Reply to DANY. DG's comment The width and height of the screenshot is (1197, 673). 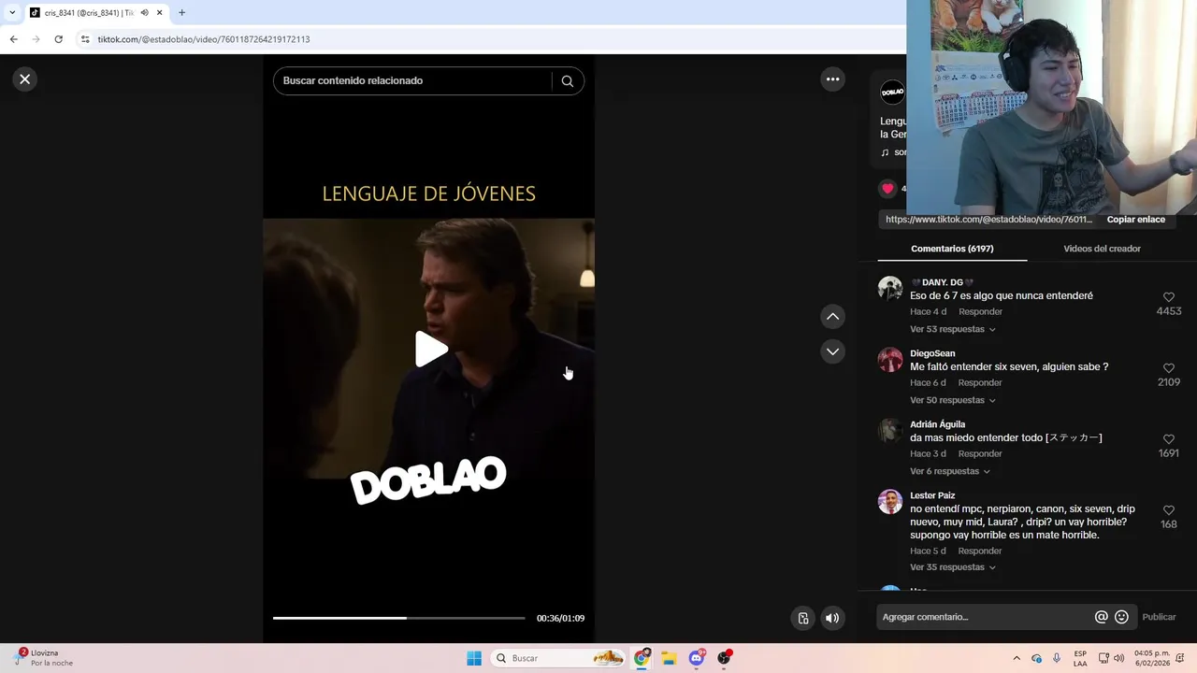980,311
